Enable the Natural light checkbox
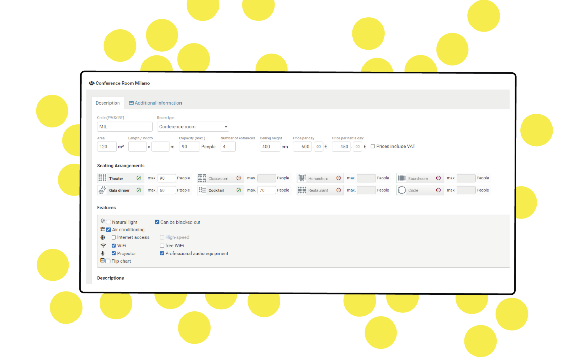The height and width of the screenshot is (362, 580). 108,222
